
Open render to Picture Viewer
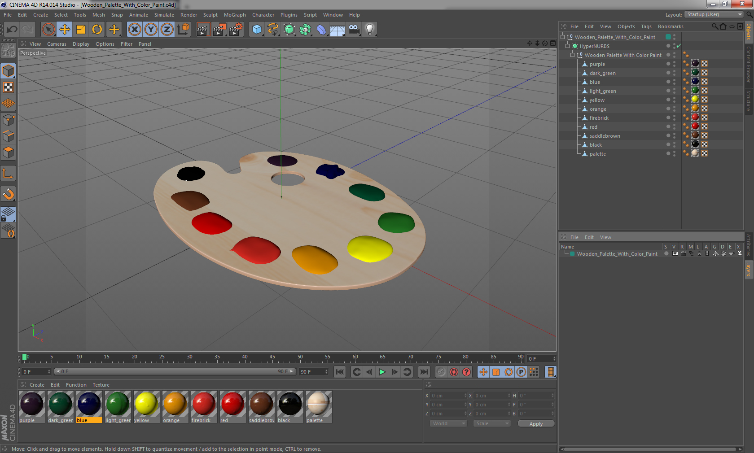coord(219,30)
